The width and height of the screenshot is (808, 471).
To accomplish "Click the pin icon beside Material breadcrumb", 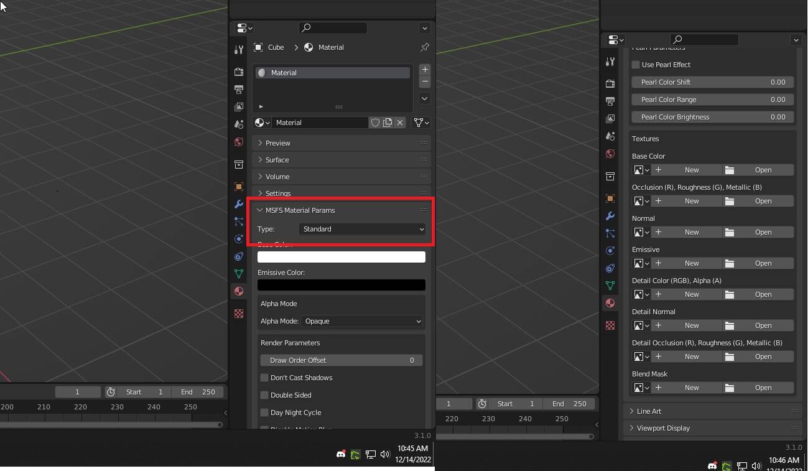I will pos(424,47).
